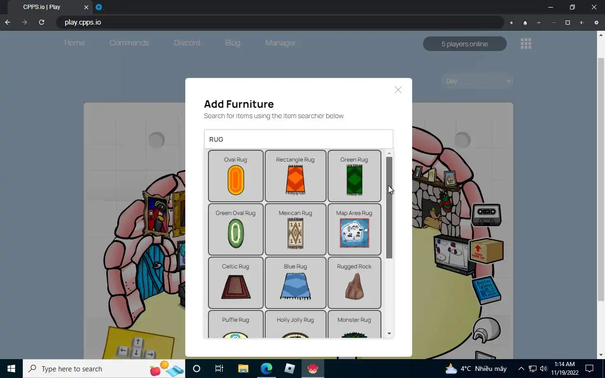Close the CPPS.io Play tab
This screenshot has height=378, width=605.
click(86, 7)
